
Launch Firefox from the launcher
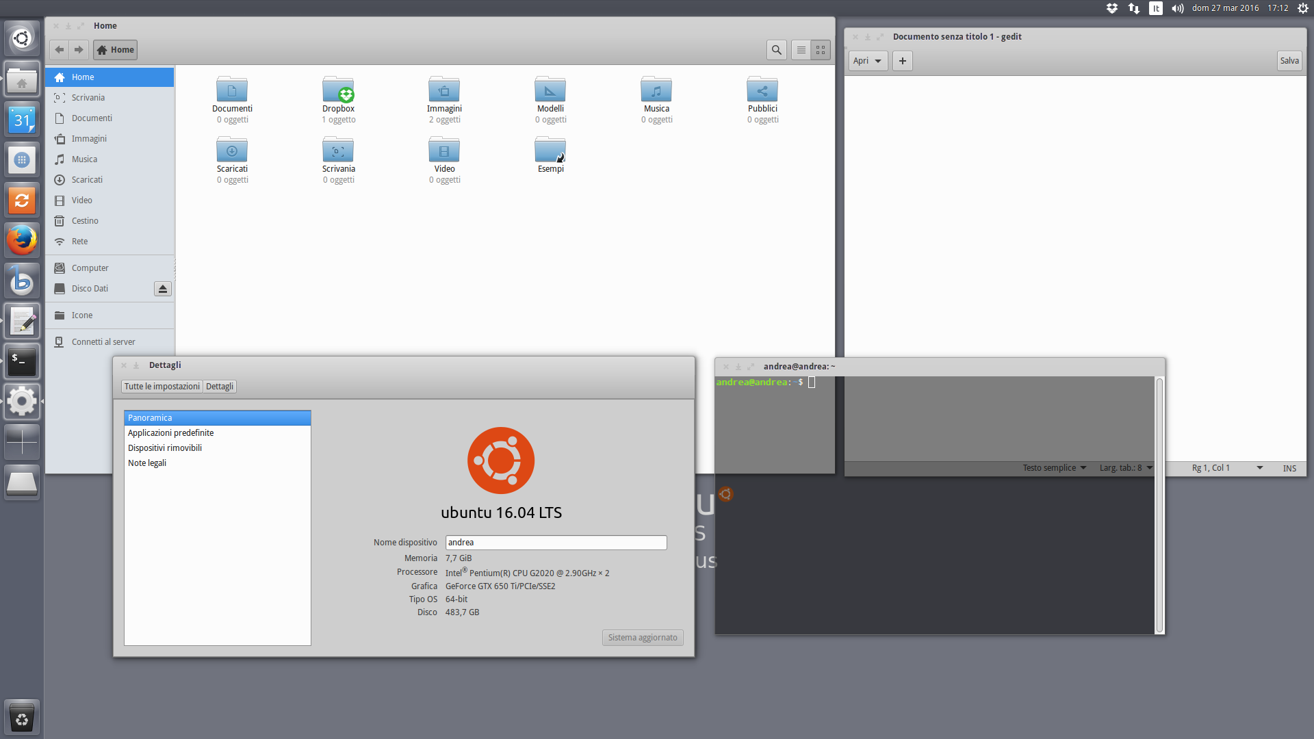click(x=22, y=241)
